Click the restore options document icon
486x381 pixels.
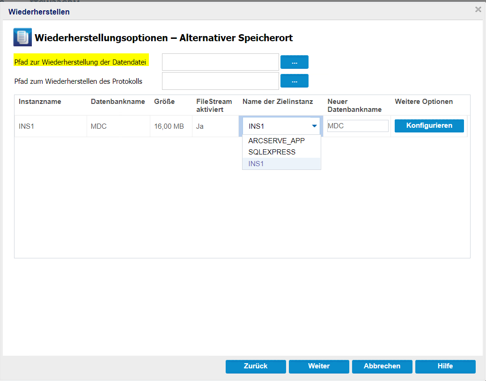coord(22,37)
